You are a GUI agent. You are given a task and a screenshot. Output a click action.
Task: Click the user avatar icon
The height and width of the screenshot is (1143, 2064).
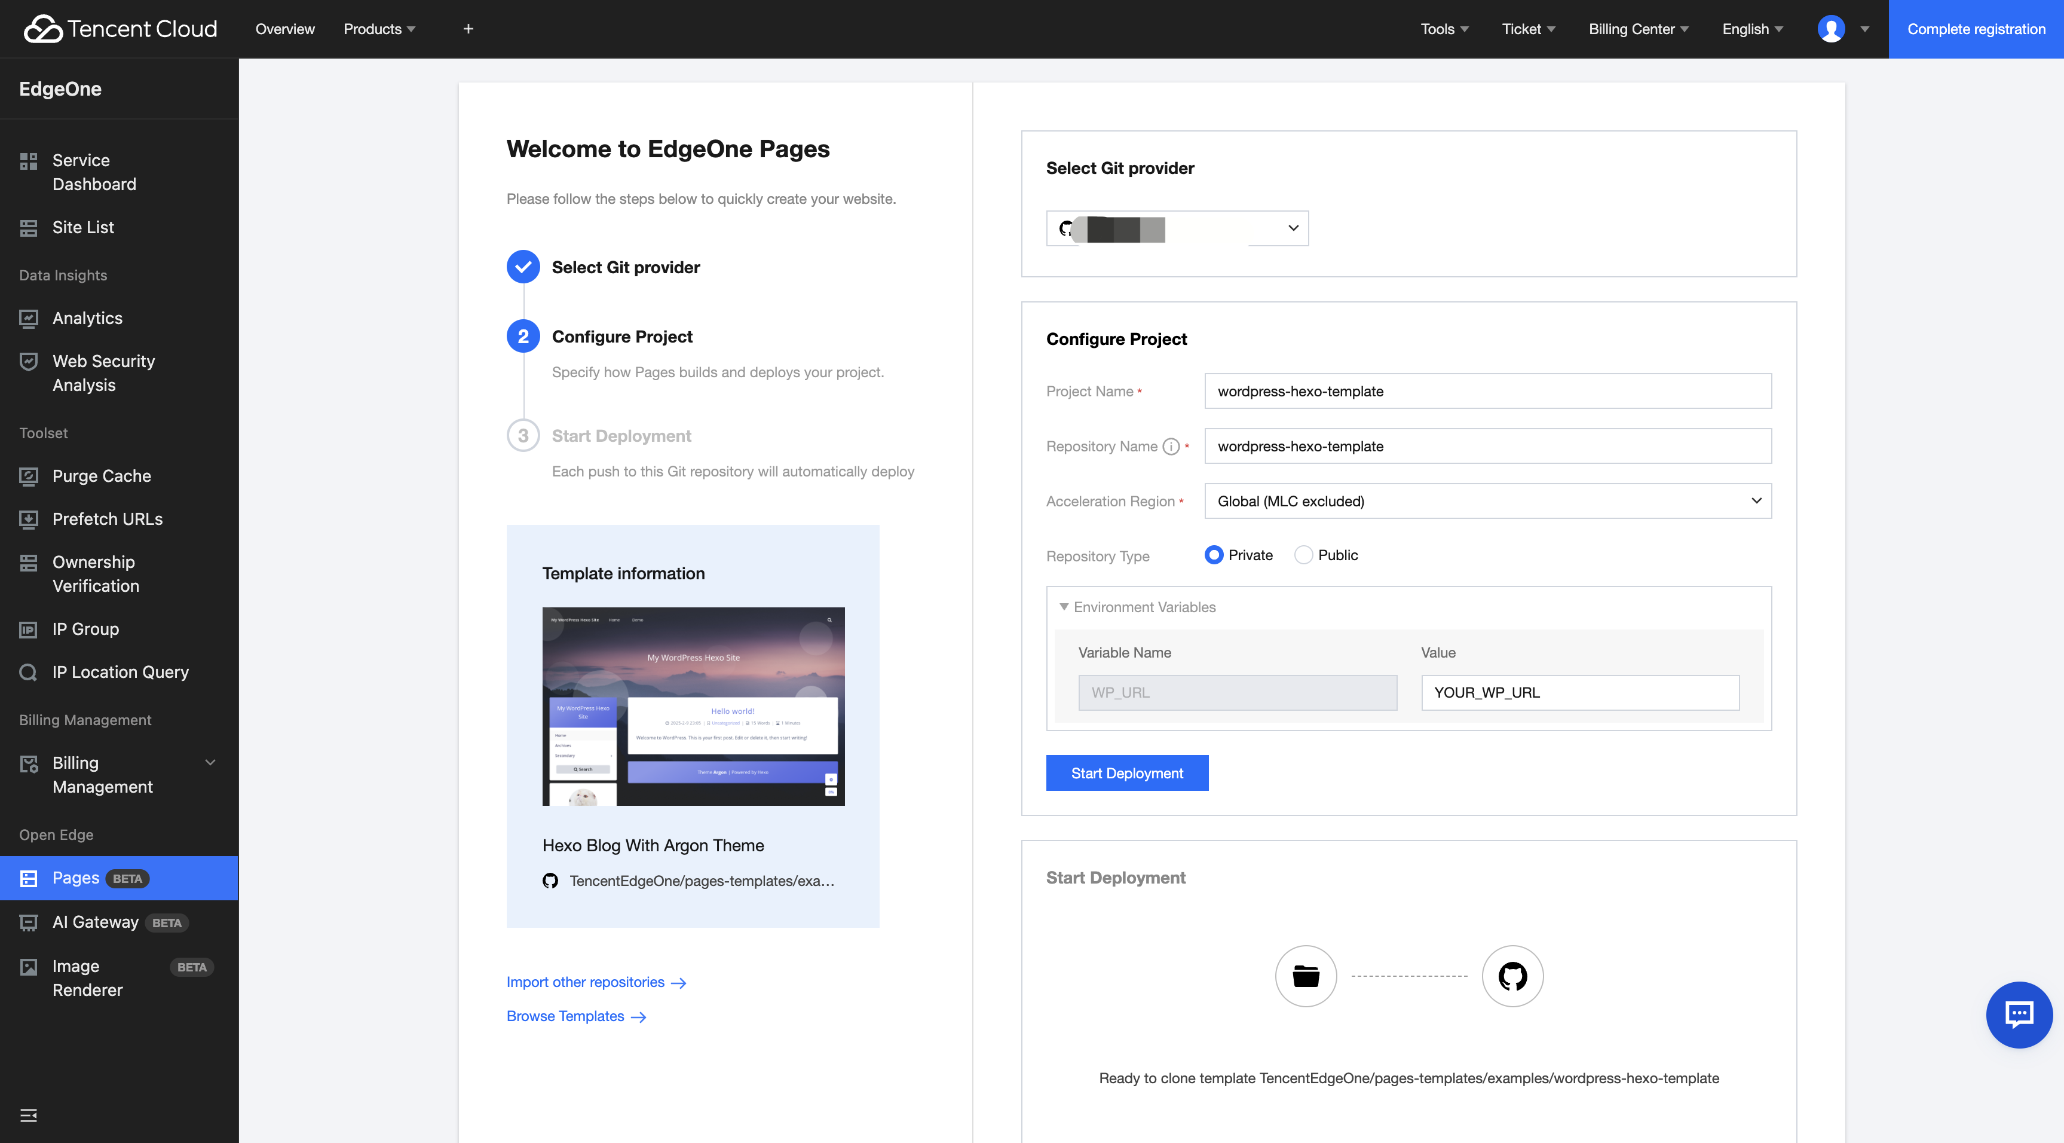[x=1832, y=29]
